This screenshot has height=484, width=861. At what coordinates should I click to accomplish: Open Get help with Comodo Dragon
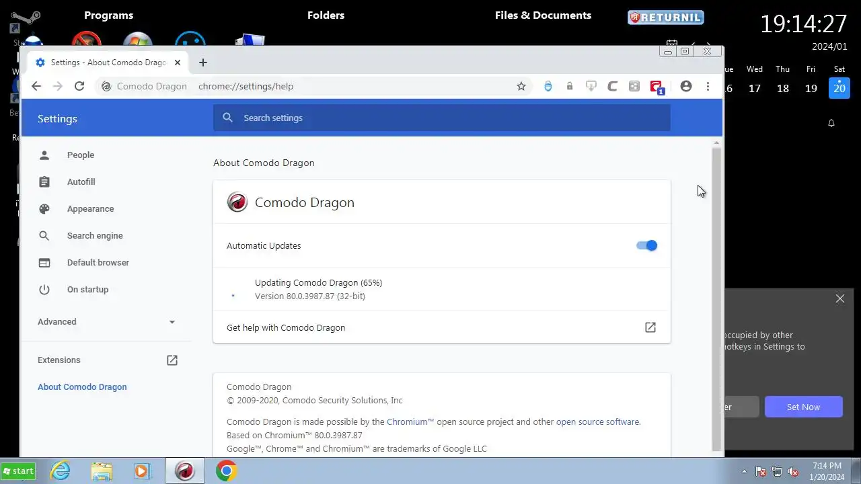[442, 327]
